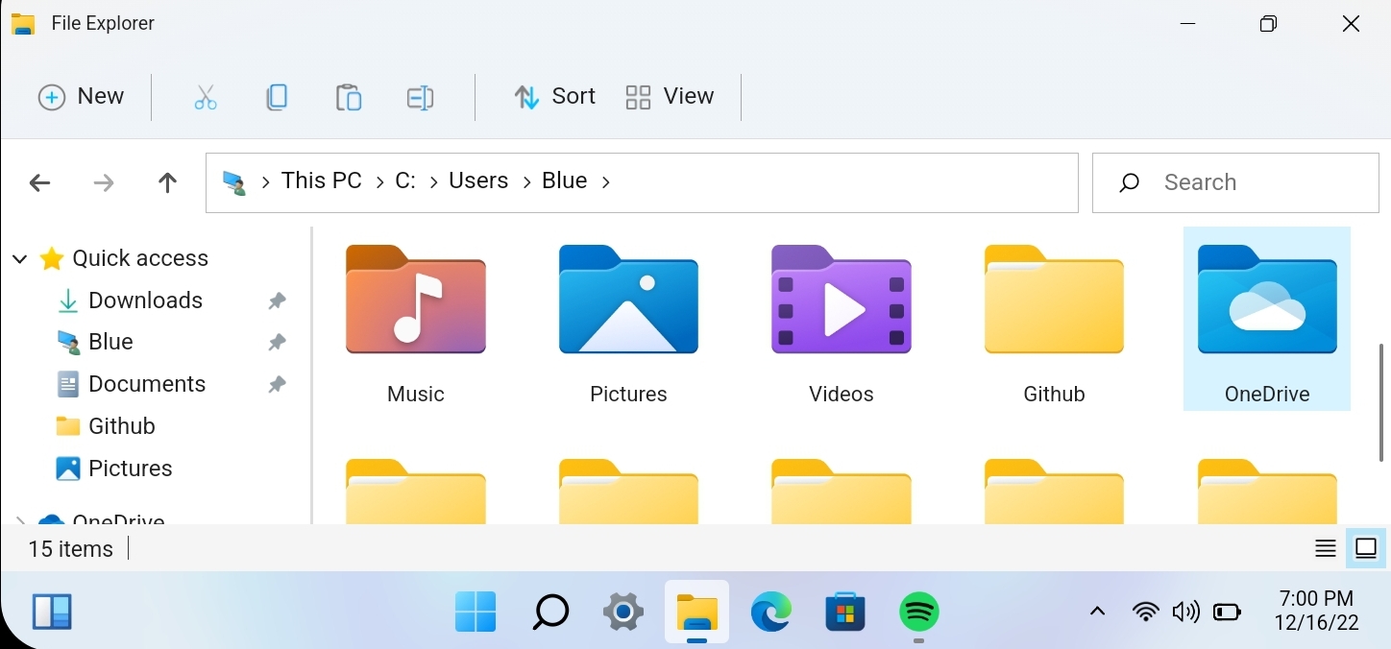Screen dimensions: 1391x649
Task: Click the New button
Action: tap(82, 97)
